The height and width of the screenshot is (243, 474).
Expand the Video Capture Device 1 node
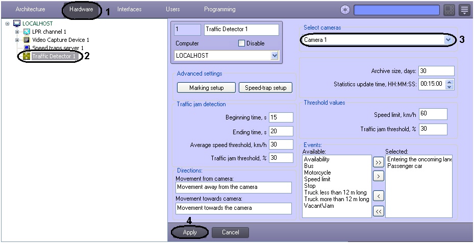17,40
